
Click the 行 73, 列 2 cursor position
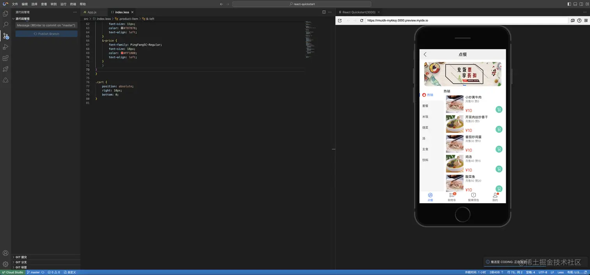515,272
